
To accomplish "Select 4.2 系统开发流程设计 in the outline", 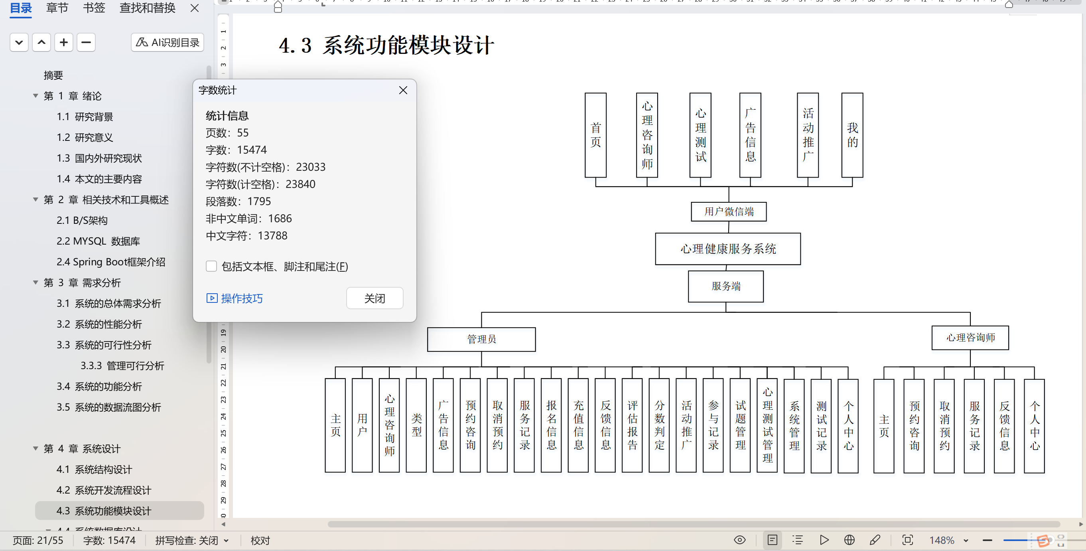I will (103, 490).
